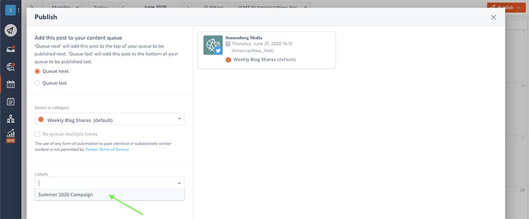Enable the Re-queue multiple times checkbox
Viewport: 529px width, 219px height.
[37, 134]
